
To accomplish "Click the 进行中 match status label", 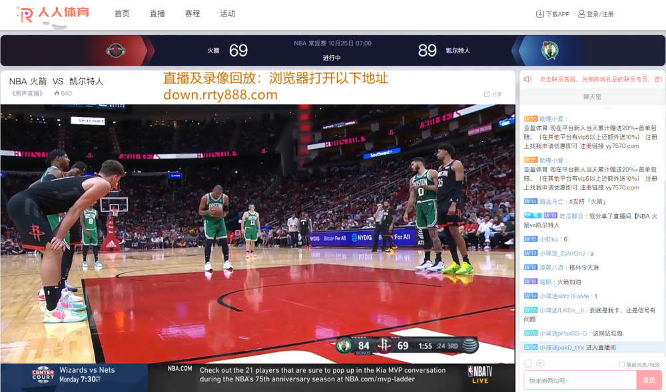I will (x=332, y=58).
